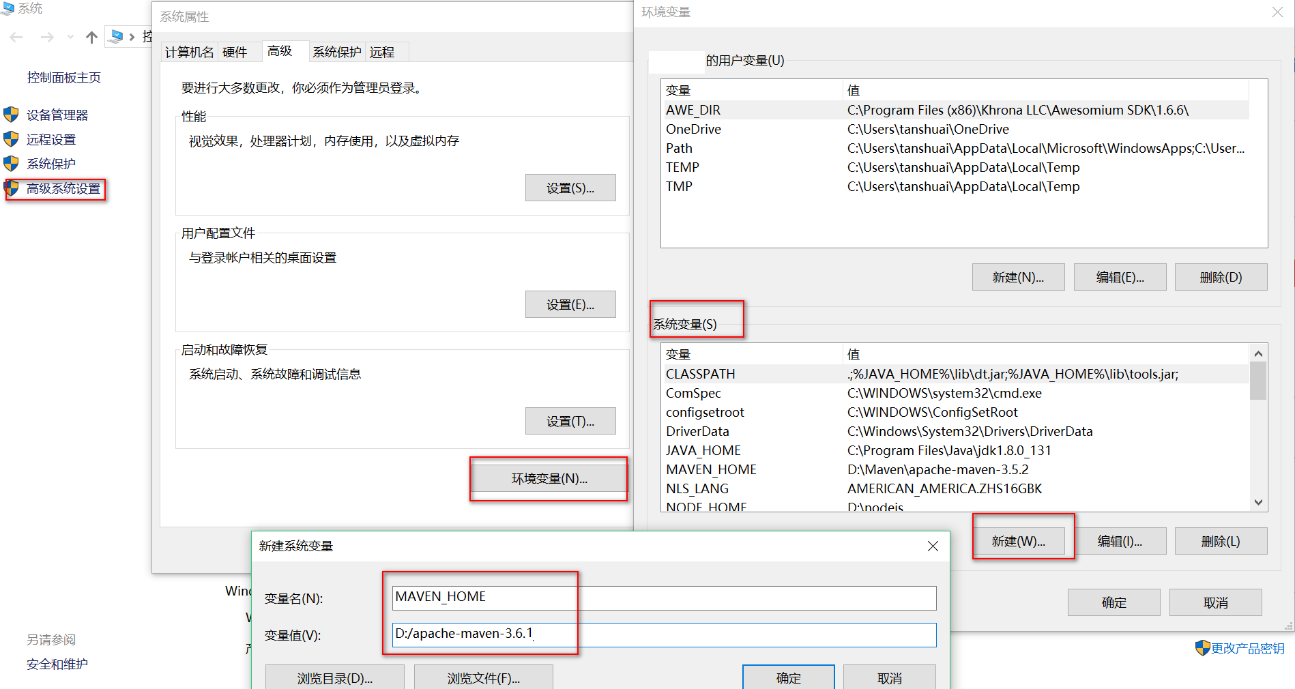This screenshot has height=689, width=1295.
Task: Click the 变量值(V) input field
Action: coord(664,634)
